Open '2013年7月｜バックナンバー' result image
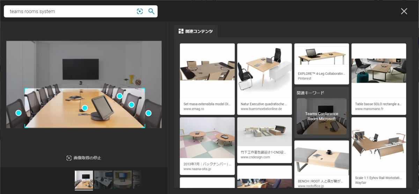The image size is (419, 194). tap(207, 138)
